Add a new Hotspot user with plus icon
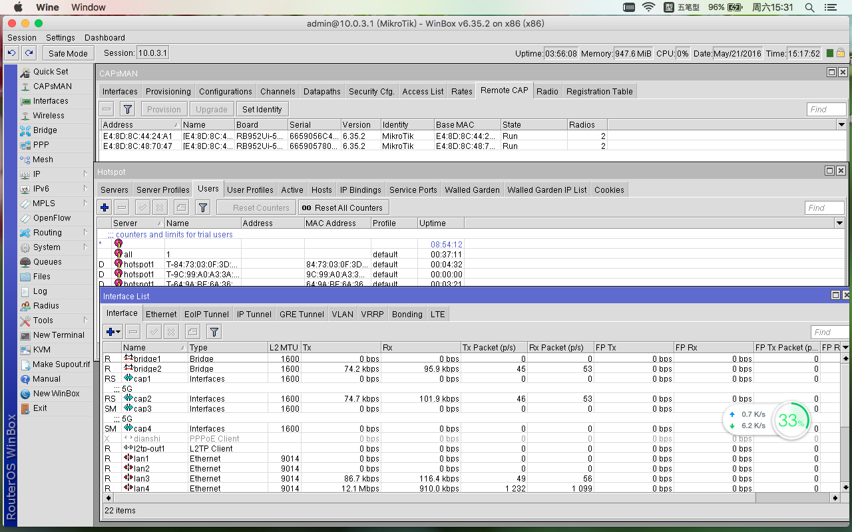This screenshot has width=852, height=532. pos(105,207)
